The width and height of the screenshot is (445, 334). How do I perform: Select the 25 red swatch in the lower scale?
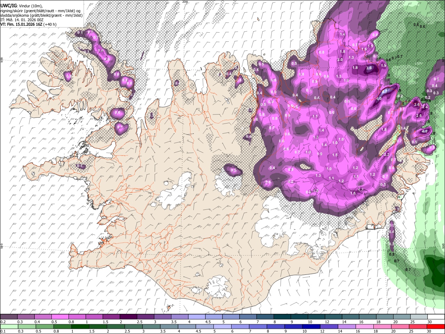pyautogui.click(x=418, y=326)
